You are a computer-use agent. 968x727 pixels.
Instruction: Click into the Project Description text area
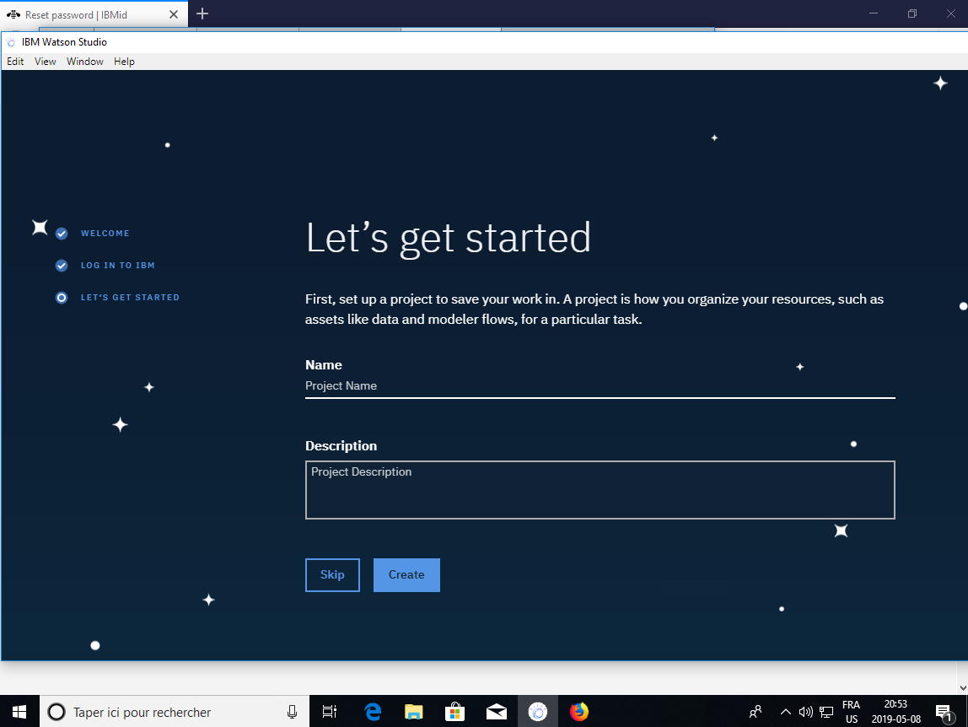tap(600, 490)
